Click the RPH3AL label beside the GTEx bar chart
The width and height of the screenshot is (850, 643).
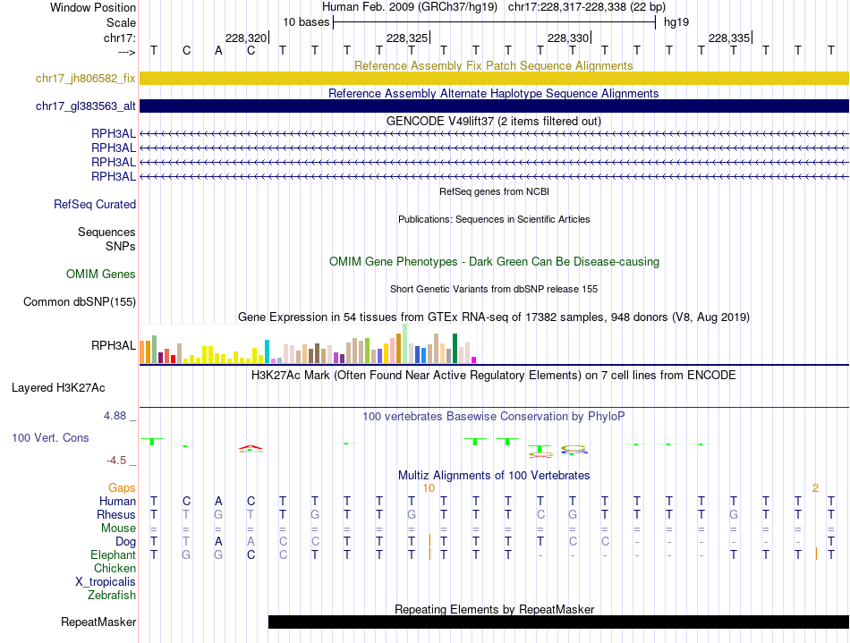[114, 345]
